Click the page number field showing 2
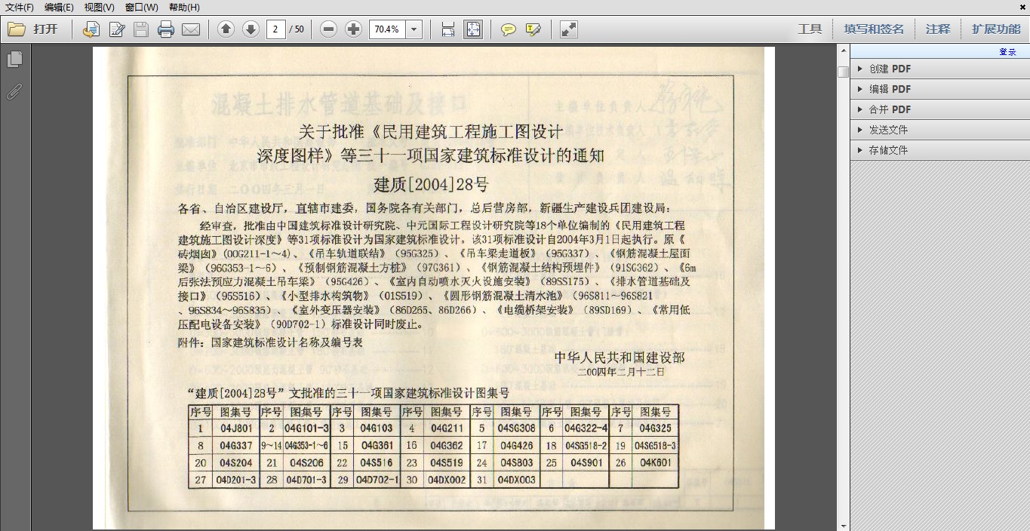The width and height of the screenshot is (1030, 531). (275, 29)
